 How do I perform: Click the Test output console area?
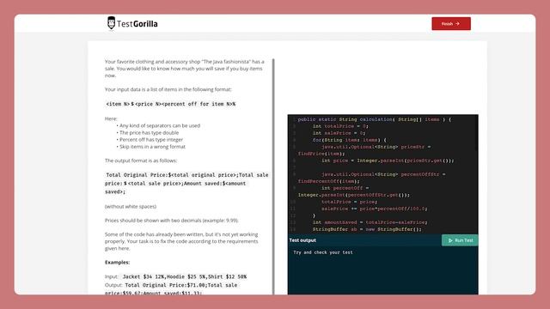tap(382, 270)
